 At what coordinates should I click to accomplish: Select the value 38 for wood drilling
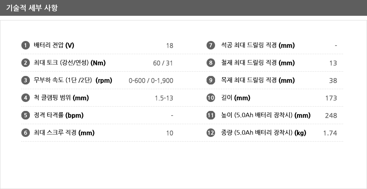[333, 81]
